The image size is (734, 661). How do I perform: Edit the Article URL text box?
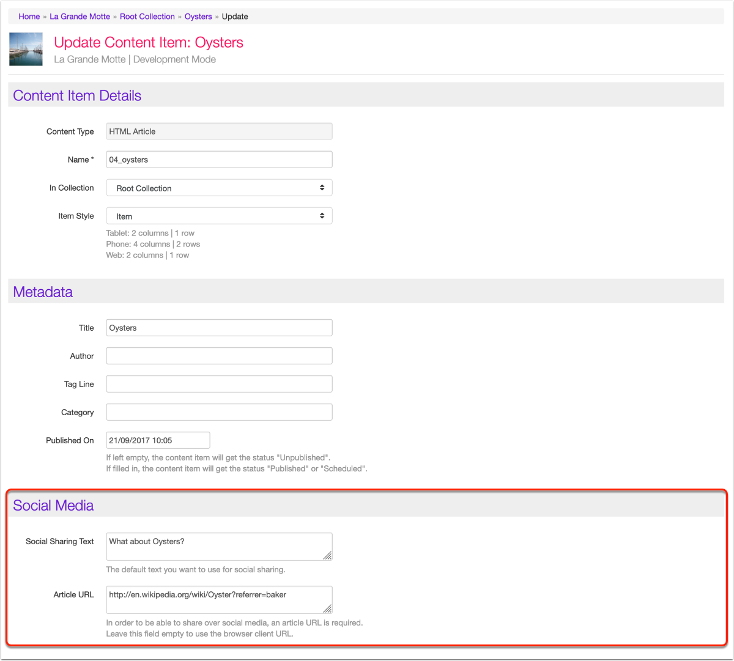point(219,600)
